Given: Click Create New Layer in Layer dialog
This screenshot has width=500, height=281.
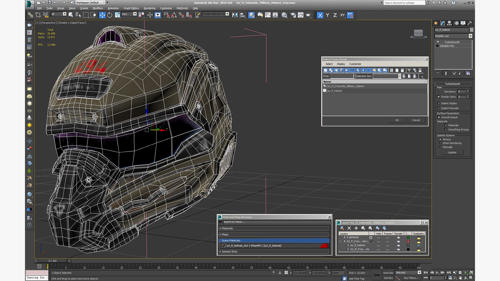Looking at the screenshot, I should 342,228.
